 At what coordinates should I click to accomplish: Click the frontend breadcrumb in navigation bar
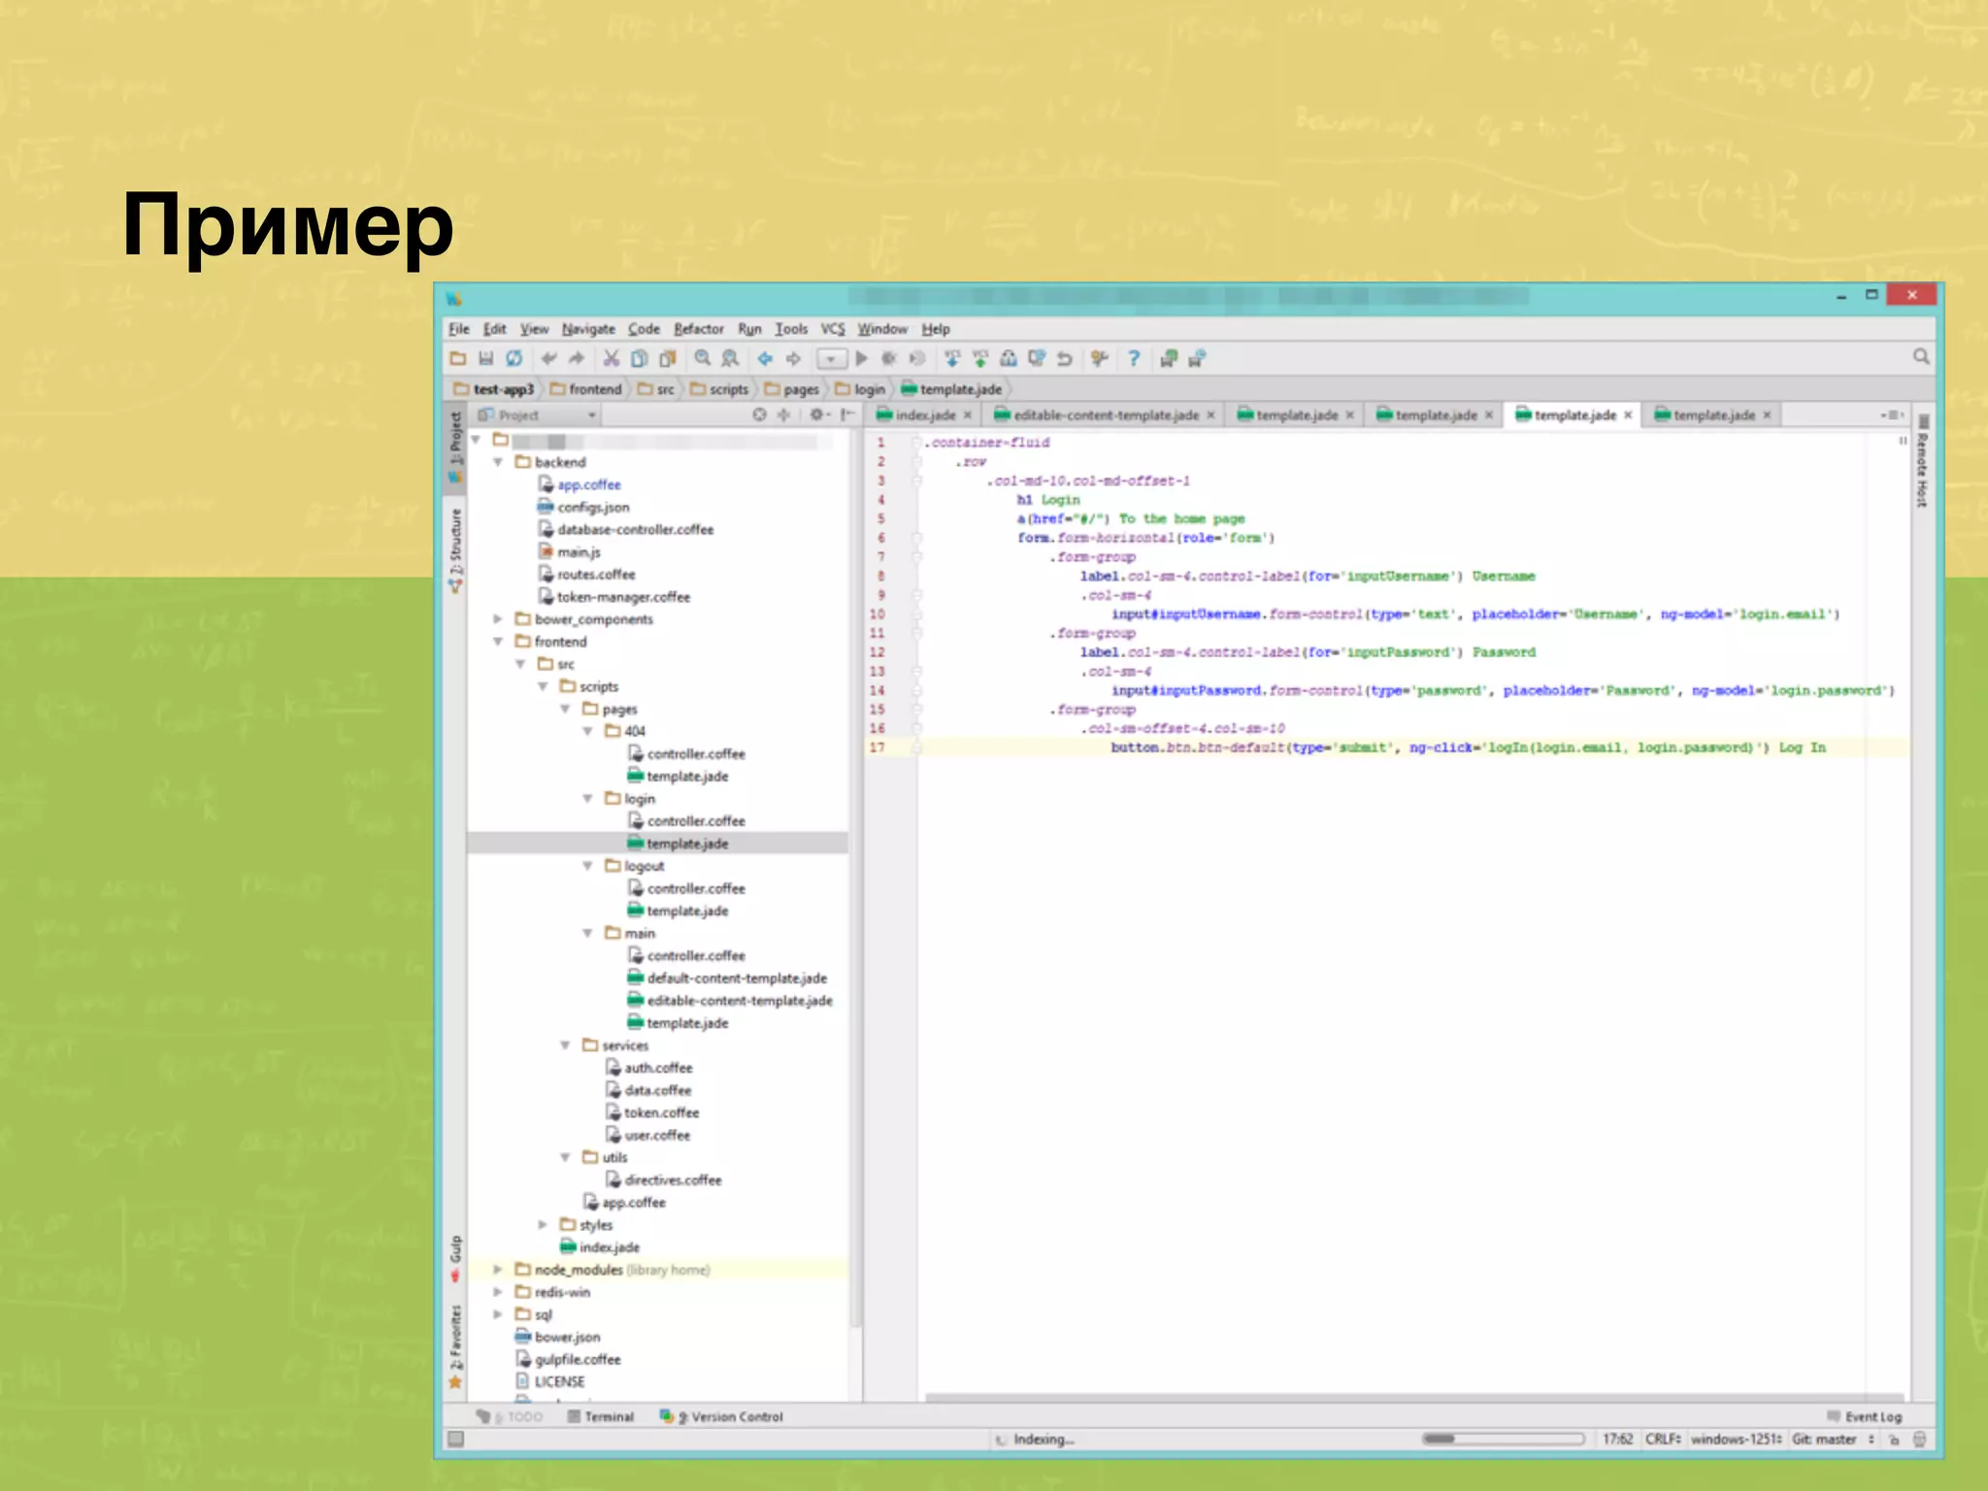pos(586,389)
